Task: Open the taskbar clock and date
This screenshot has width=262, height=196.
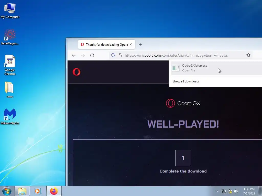Action: [x=249, y=191]
